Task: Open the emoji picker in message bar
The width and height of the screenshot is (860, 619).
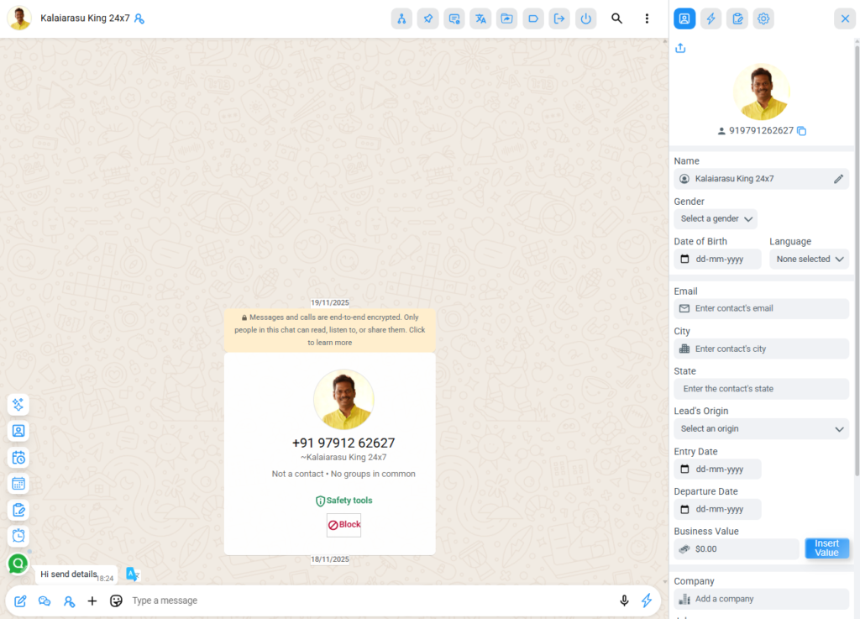Action: [x=116, y=601]
